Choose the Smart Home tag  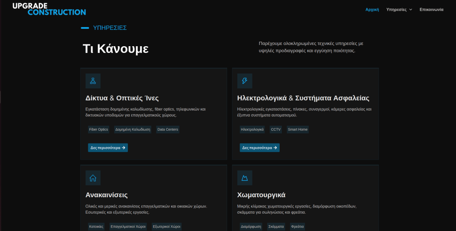point(297,130)
